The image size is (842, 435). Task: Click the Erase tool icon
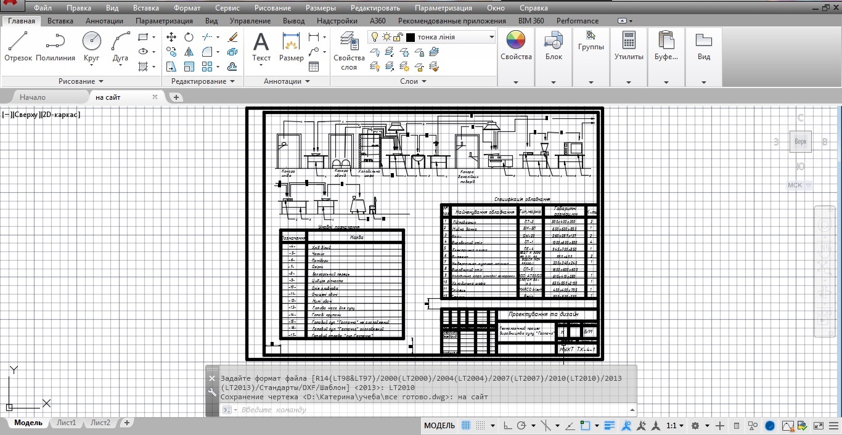(232, 37)
